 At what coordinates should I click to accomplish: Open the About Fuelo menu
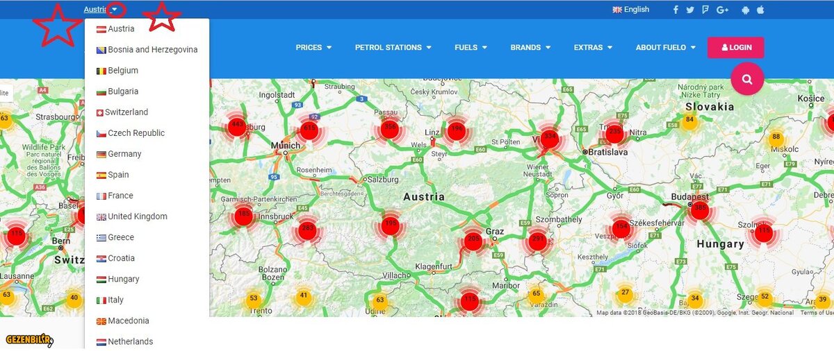click(665, 48)
